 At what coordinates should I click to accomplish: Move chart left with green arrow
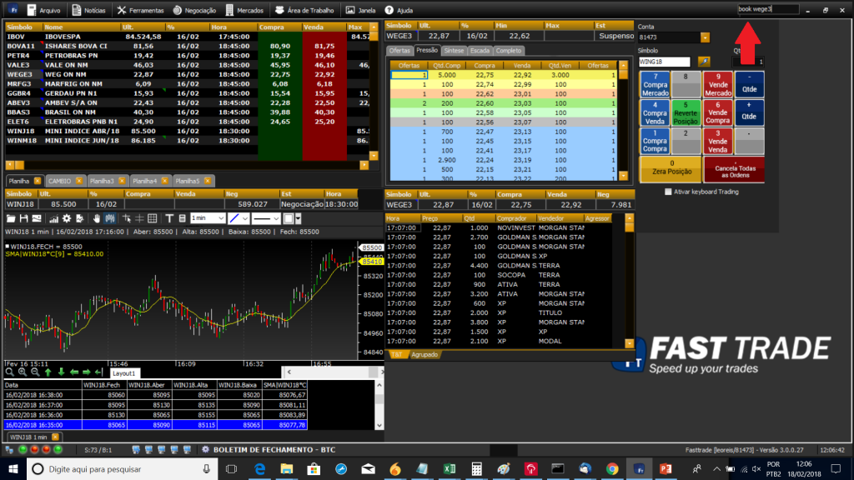(x=74, y=372)
